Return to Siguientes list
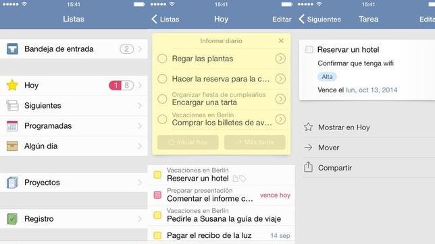 (320, 19)
